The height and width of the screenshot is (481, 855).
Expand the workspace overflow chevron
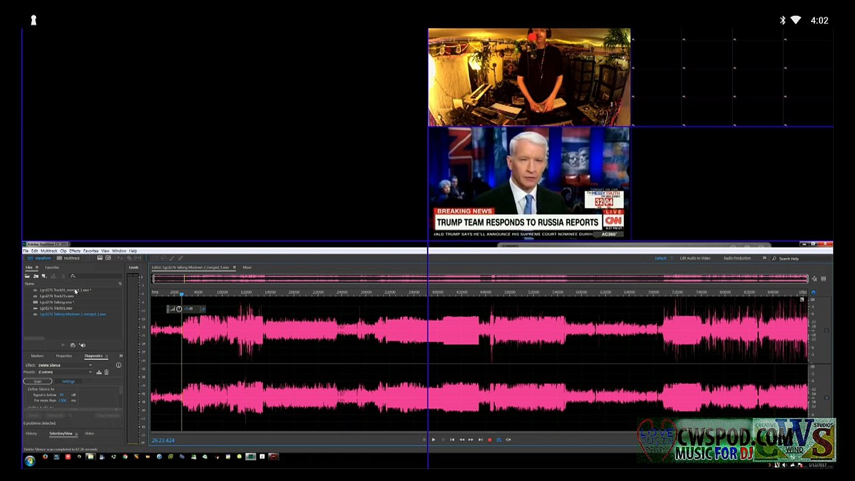coord(764,259)
